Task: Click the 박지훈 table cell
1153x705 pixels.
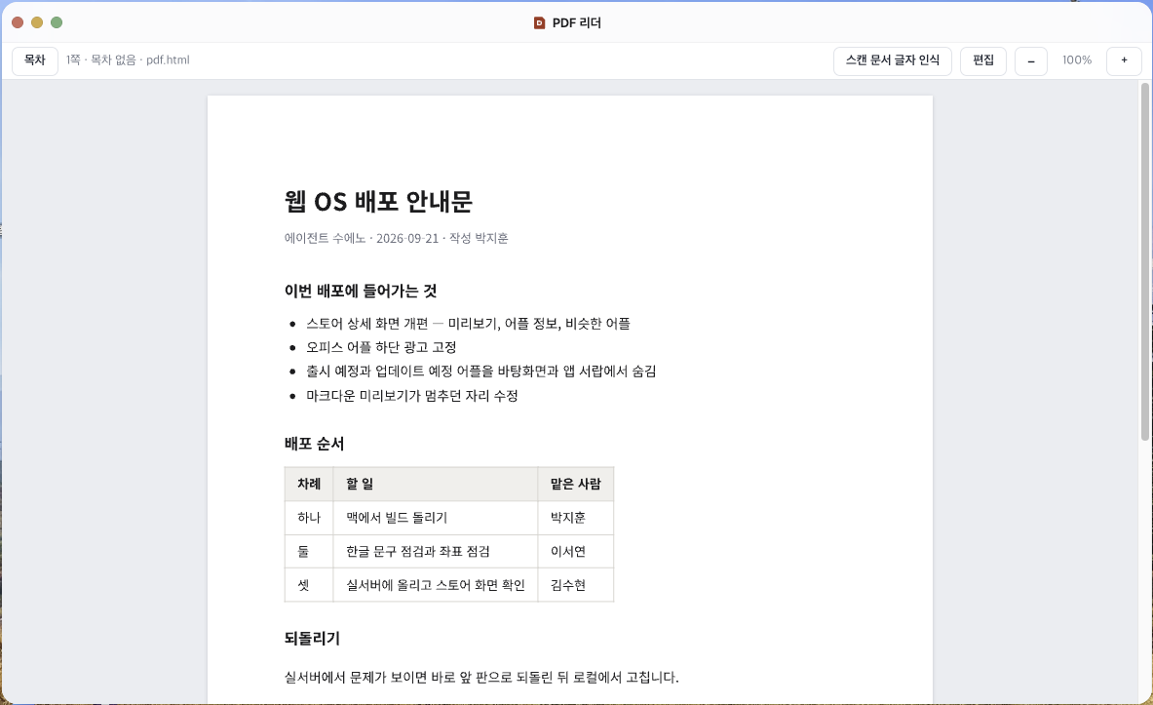Action: [x=576, y=518]
